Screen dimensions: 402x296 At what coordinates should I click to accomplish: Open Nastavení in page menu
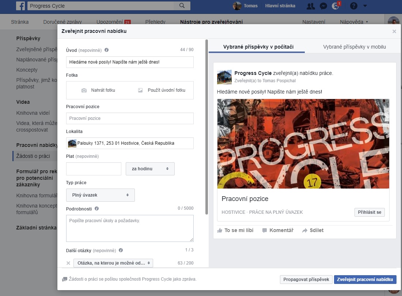pyautogui.click(x=314, y=22)
